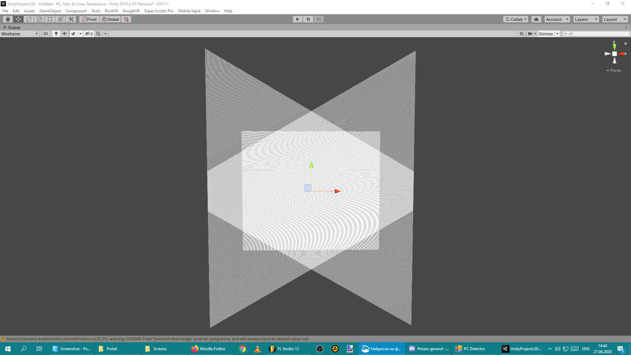The image size is (631, 355).
Task: Open FL Studio 12 from the taskbar
Action: pos(284,349)
